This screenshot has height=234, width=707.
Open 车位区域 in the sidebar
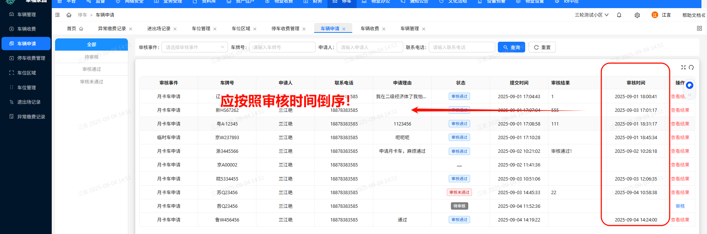pos(26,73)
